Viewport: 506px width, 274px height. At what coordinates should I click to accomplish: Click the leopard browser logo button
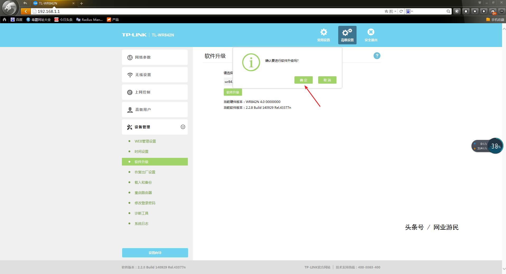pos(10,8)
